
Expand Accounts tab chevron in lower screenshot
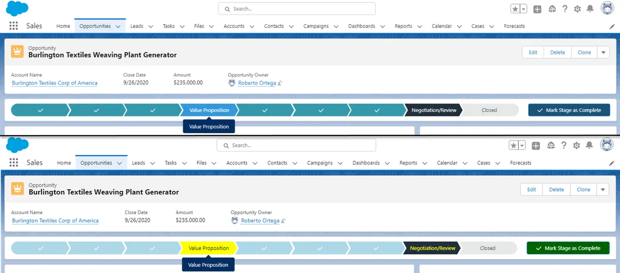(x=255, y=163)
